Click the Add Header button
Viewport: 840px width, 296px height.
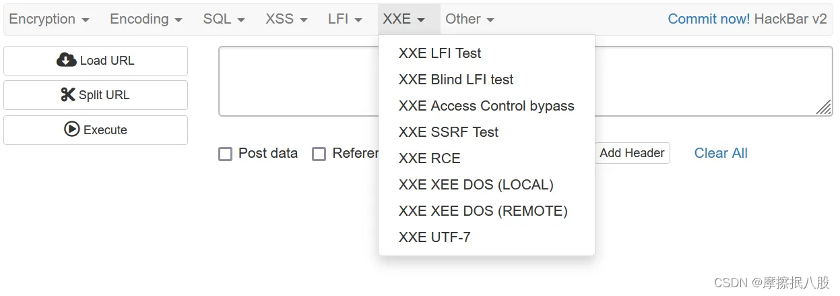632,153
